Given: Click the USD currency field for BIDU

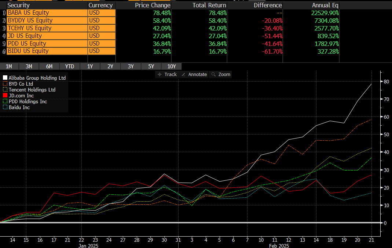Looking at the screenshot, I should [102, 51].
